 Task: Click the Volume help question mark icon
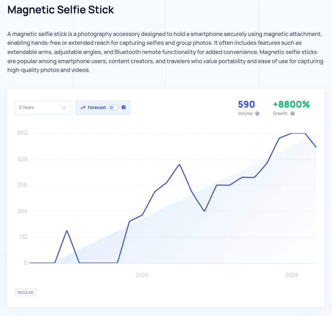pyautogui.click(x=257, y=114)
